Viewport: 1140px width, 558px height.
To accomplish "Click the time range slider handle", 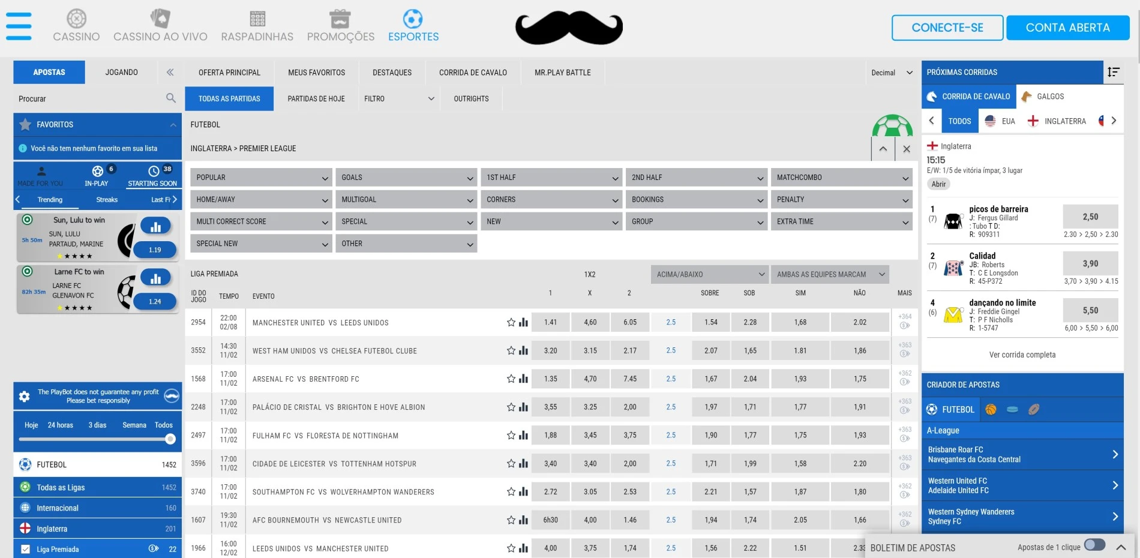I will [x=170, y=439].
